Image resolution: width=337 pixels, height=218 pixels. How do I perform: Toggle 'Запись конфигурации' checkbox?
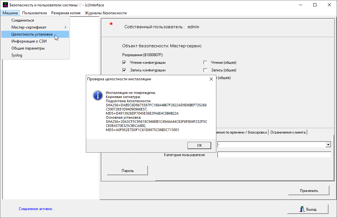tap(124, 70)
